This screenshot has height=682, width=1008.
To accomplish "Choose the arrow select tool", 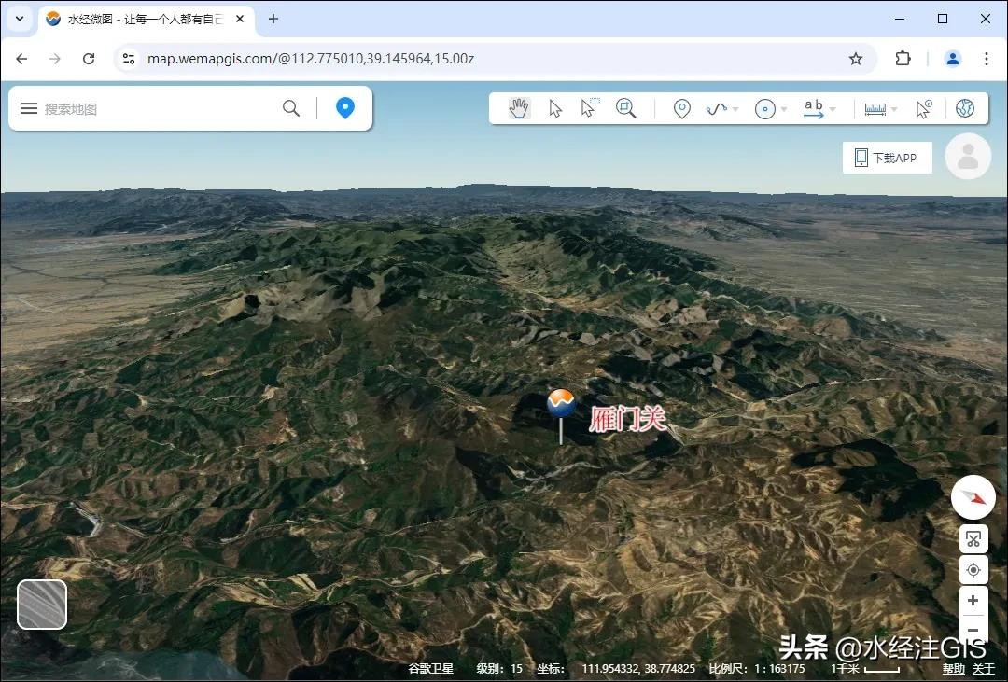I will tap(555, 109).
